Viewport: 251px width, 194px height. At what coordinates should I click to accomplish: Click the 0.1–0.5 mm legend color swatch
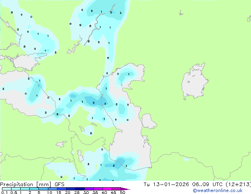tap(7, 189)
